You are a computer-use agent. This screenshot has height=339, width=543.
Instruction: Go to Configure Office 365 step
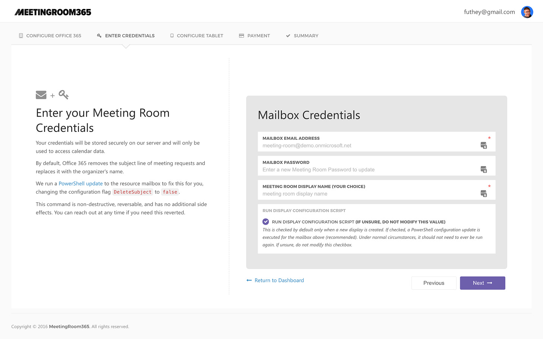(x=50, y=36)
